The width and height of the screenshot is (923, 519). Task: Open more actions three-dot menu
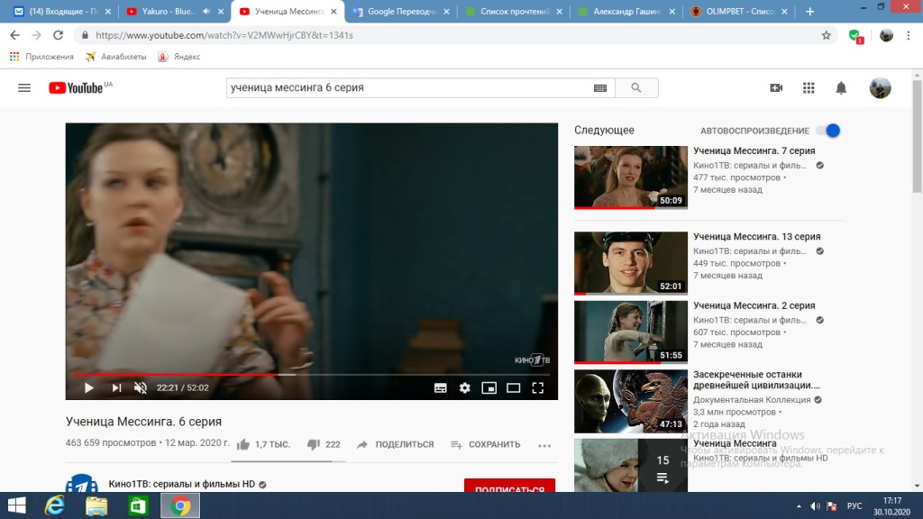(544, 445)
